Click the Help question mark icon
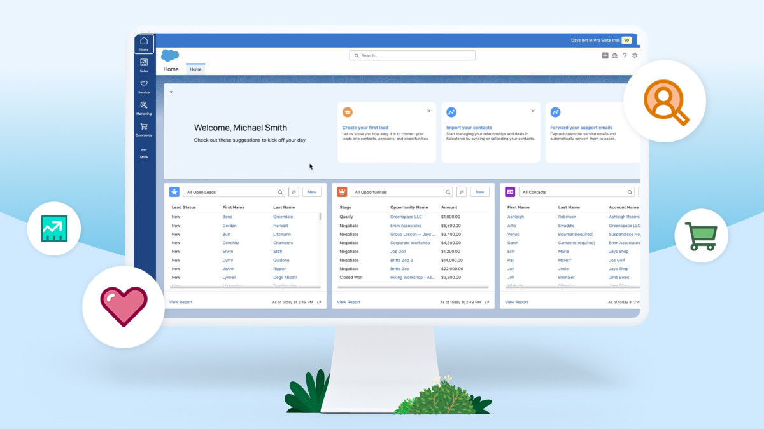The height and width of the screenshot is (429, 764). tap(625, 55)
